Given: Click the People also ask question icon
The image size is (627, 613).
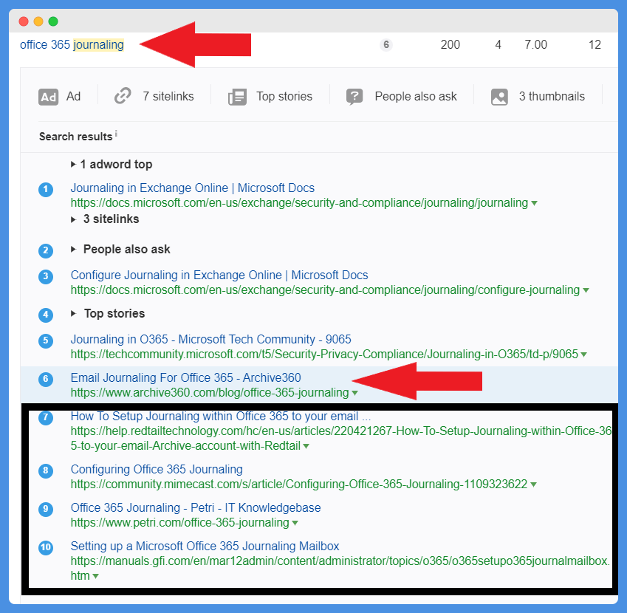Looking at the screenshot, I should tap(354, 97).
